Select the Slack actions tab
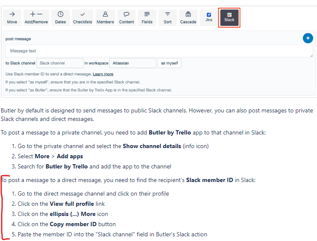317x241 pixels. (x=229, y=17)
